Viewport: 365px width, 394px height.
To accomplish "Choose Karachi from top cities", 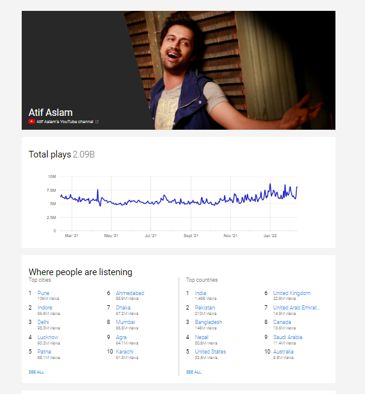I will coord(125,352).
